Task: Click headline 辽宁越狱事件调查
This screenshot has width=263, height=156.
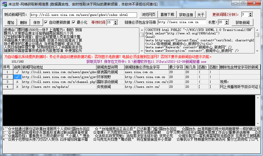Action: click(x=42, y=37)
